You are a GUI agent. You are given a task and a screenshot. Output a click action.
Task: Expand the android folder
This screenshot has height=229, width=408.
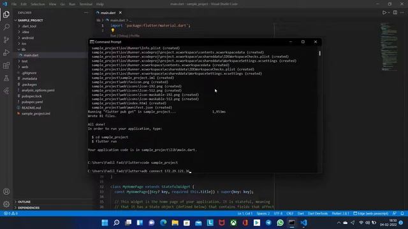pos(27,38)
